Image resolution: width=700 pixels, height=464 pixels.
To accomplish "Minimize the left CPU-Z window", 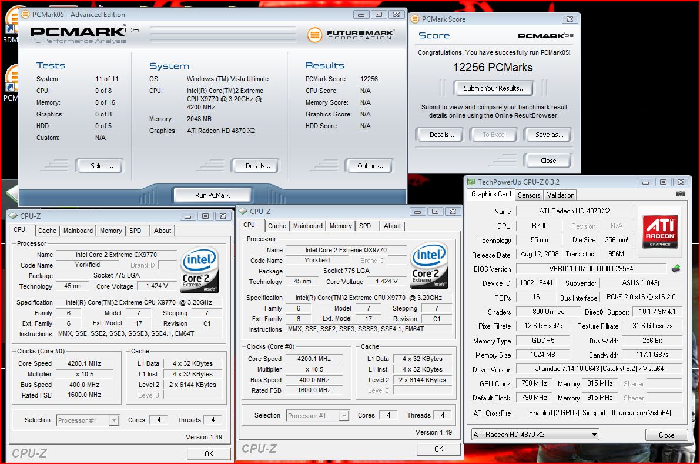I will [187, 216].
